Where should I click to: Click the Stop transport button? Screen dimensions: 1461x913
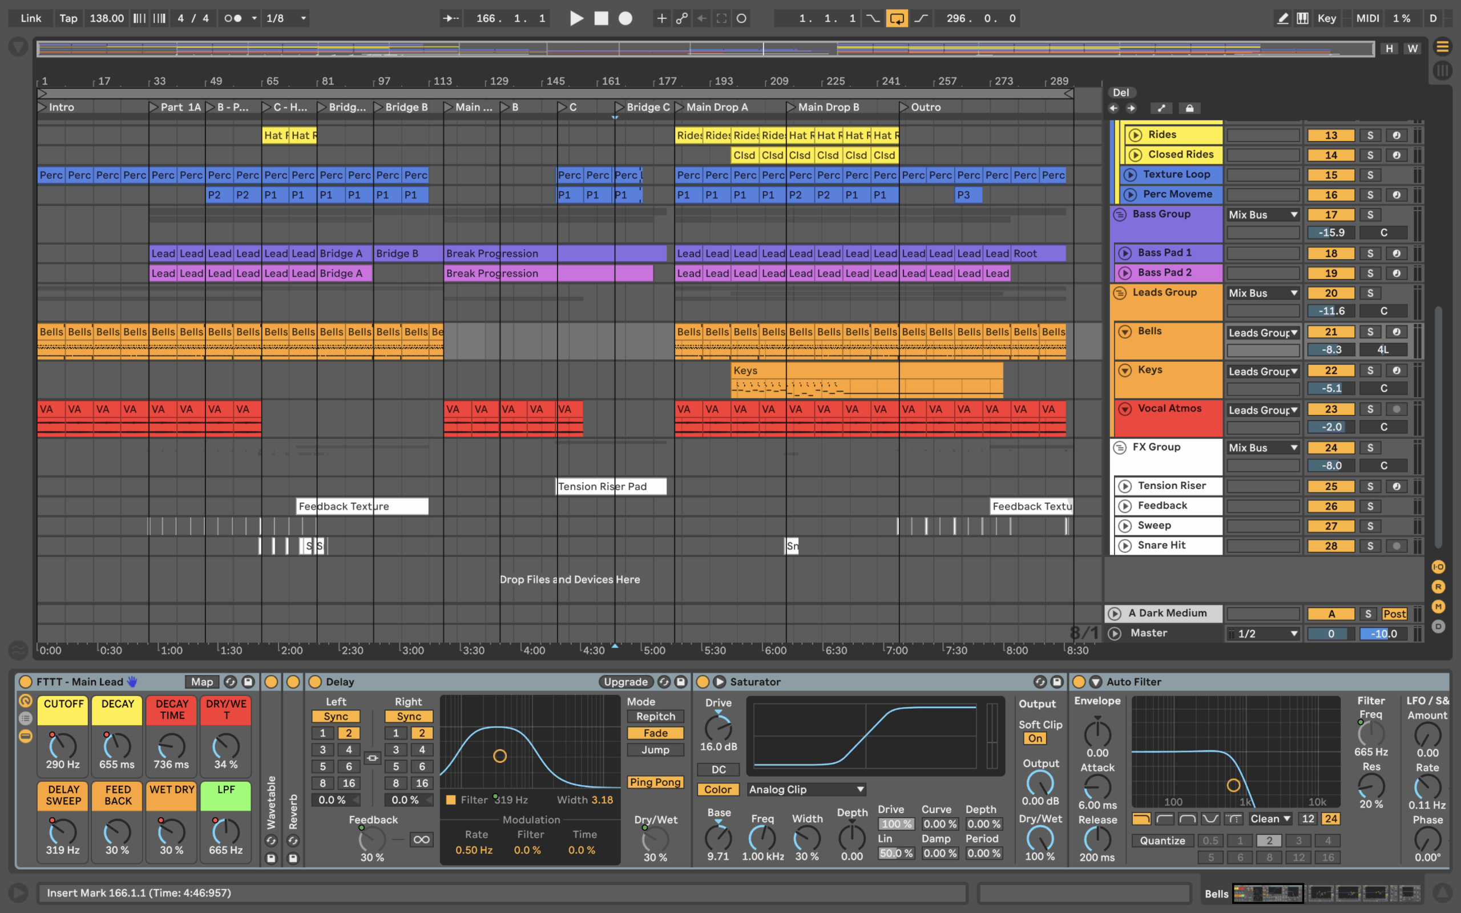601,18
